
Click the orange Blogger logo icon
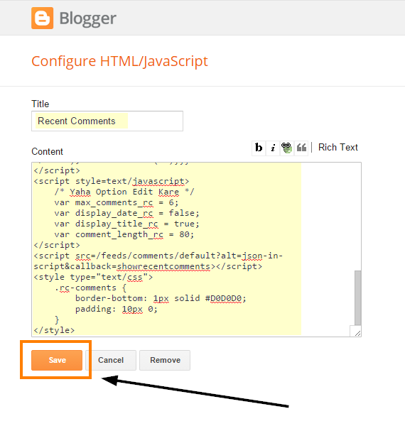tap(42, 18)
